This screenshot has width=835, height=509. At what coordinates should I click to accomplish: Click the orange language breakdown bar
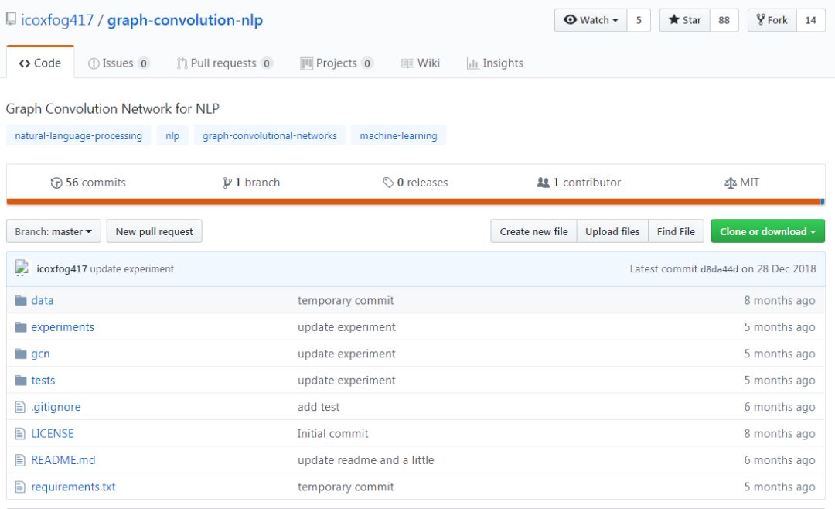(x=413, y=201)
